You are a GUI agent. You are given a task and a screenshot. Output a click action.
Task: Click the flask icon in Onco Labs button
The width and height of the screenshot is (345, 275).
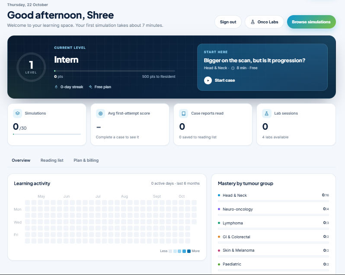(x=252, y=22)
